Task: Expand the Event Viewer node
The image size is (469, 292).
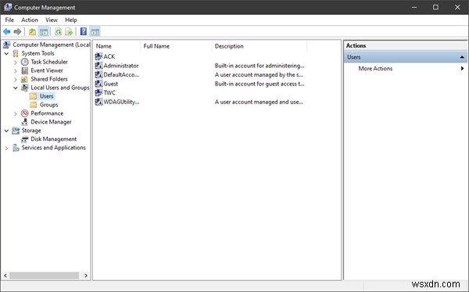Action: click(16, 71)
